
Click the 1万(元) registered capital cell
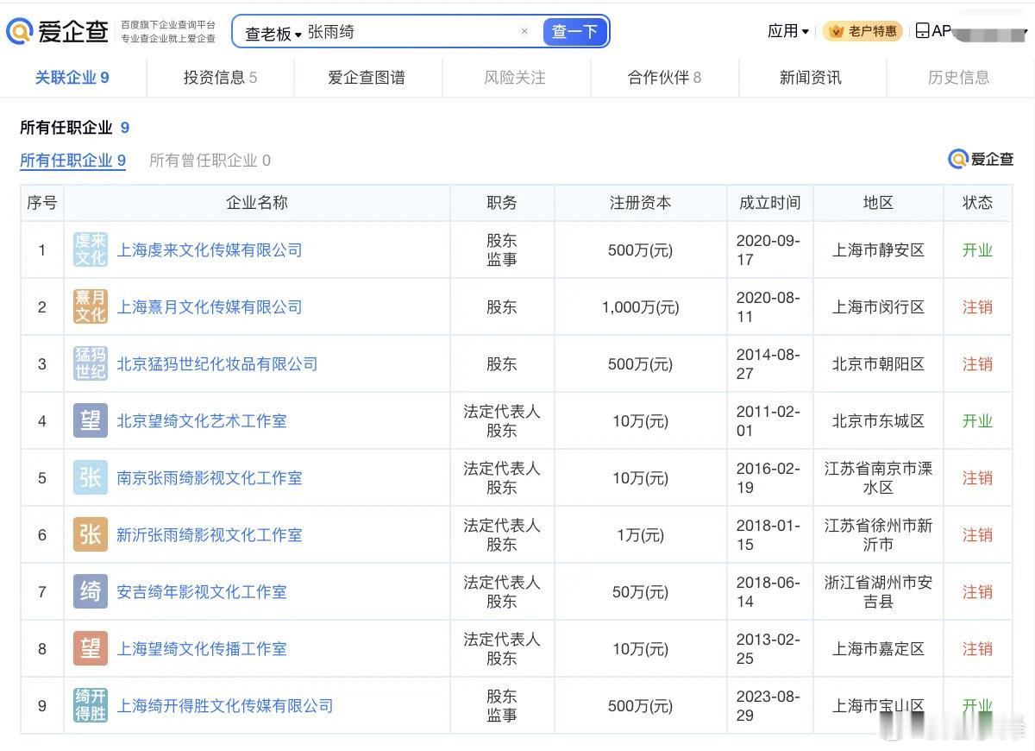coord(640,535)
